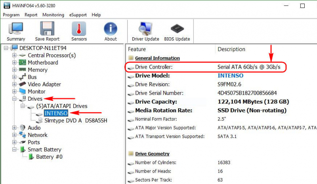Image resolution: width=317 pixels, height=184 pixels.
Task: Select the Nominal Form Factor row
Action: (222, 119)
